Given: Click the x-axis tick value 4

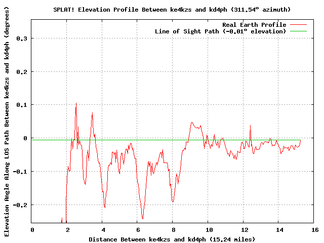Looking at the screenshot, I should pos(103,230).
